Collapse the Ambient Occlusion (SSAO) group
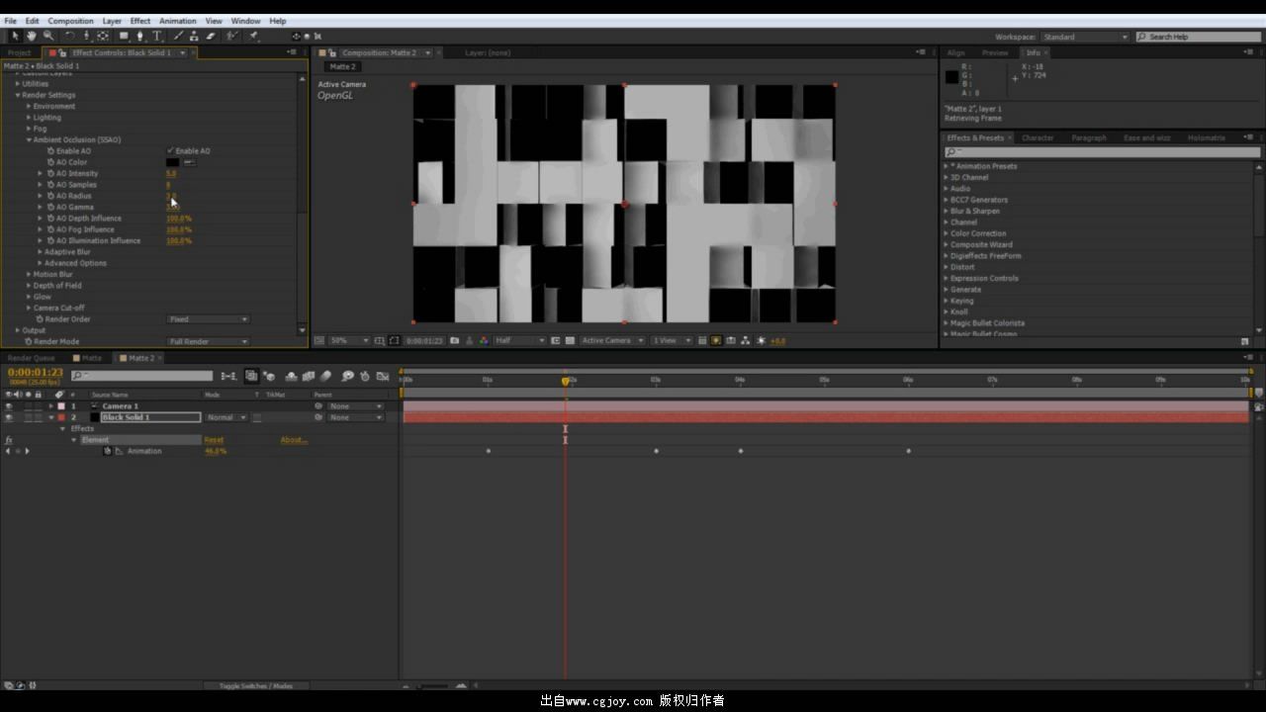The image size is (1266, 712). (x=29, y=139)
